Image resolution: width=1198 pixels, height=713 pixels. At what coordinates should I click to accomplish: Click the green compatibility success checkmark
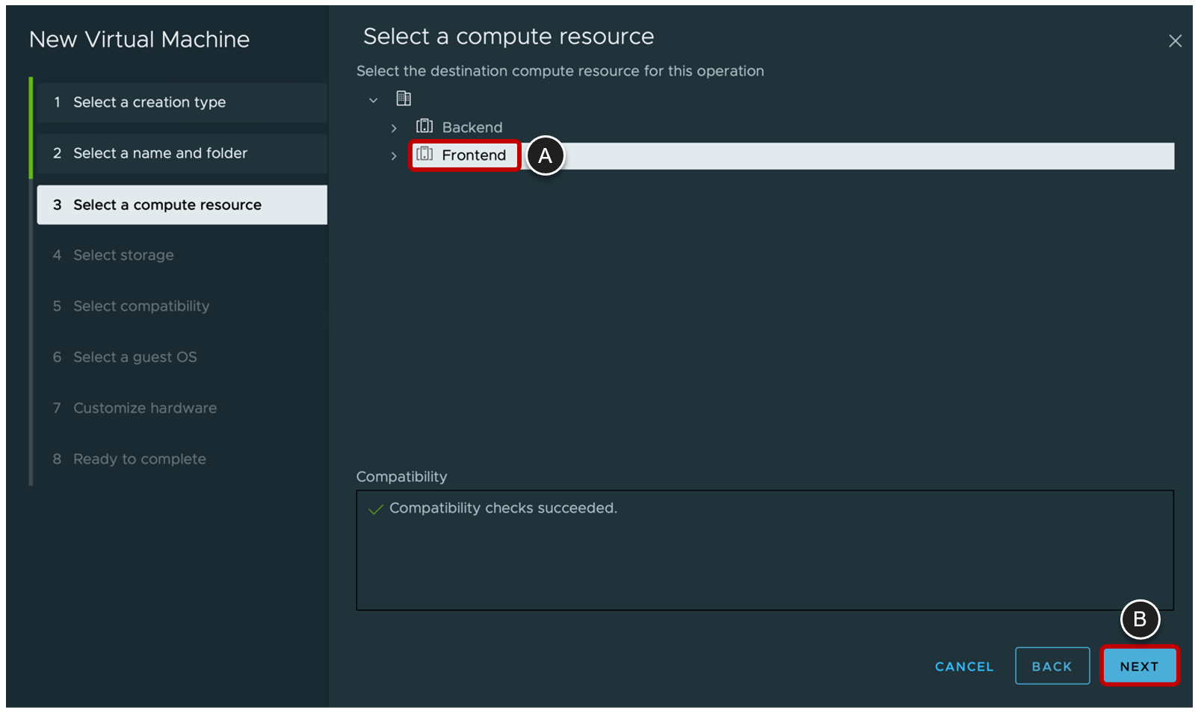(x=374, y=508)
